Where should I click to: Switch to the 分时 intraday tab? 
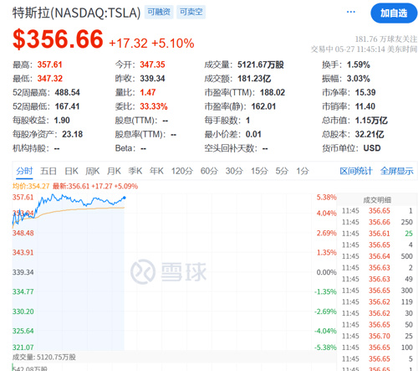point(24,171)
